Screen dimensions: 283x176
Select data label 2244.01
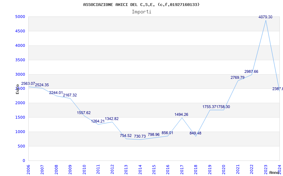click(56, 93)
